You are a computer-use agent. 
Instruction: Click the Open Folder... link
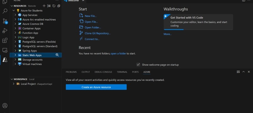pos(93,27)
